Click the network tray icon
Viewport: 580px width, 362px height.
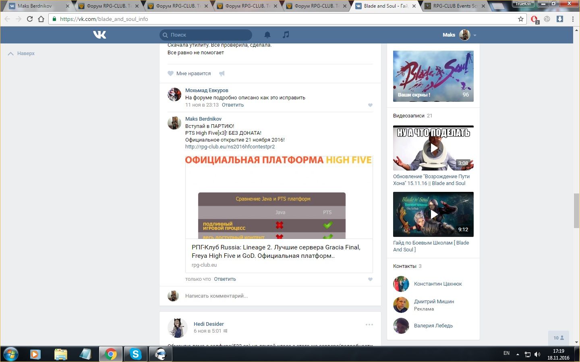(528, 354)
